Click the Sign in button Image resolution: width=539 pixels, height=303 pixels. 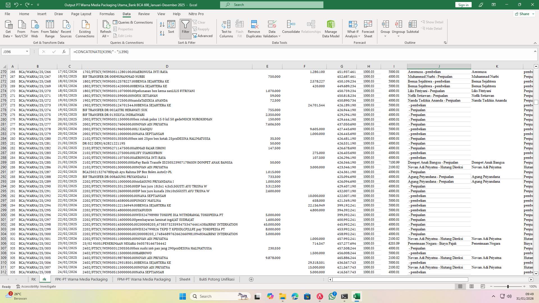tap(463, 4)
